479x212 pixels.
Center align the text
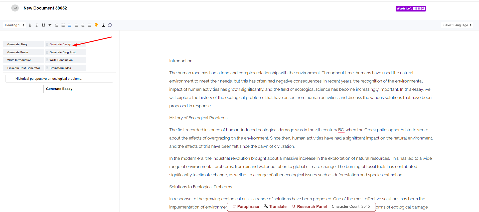point(76,25)
